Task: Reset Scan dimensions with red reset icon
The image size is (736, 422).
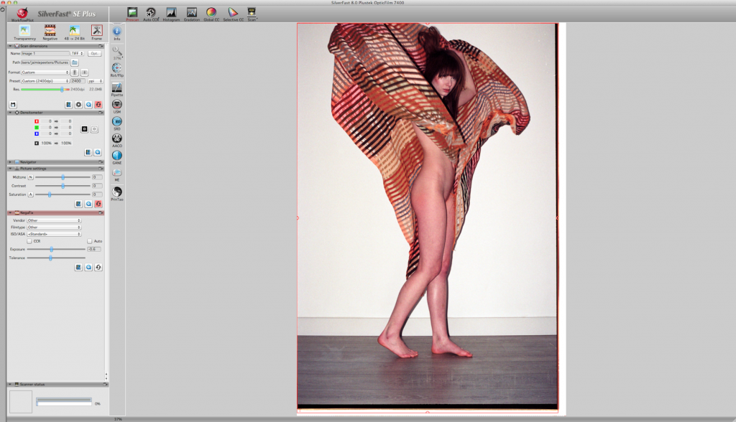Action: 98,105
